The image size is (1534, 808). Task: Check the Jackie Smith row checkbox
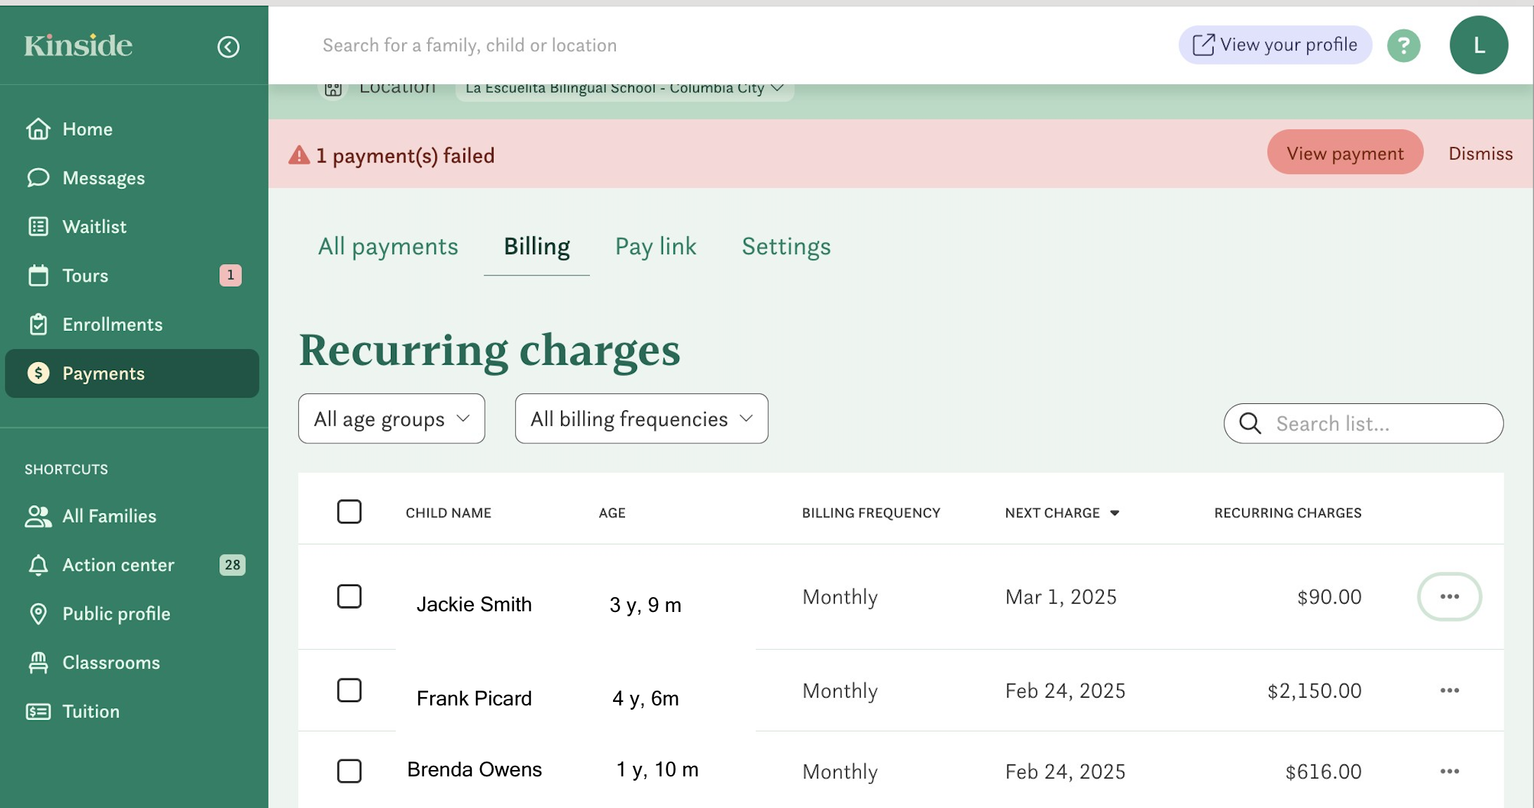(x=349, y=597)
